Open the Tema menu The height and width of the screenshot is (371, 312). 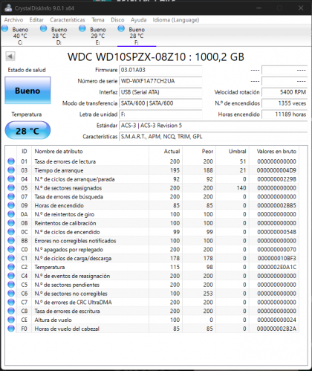click(98, 20)
